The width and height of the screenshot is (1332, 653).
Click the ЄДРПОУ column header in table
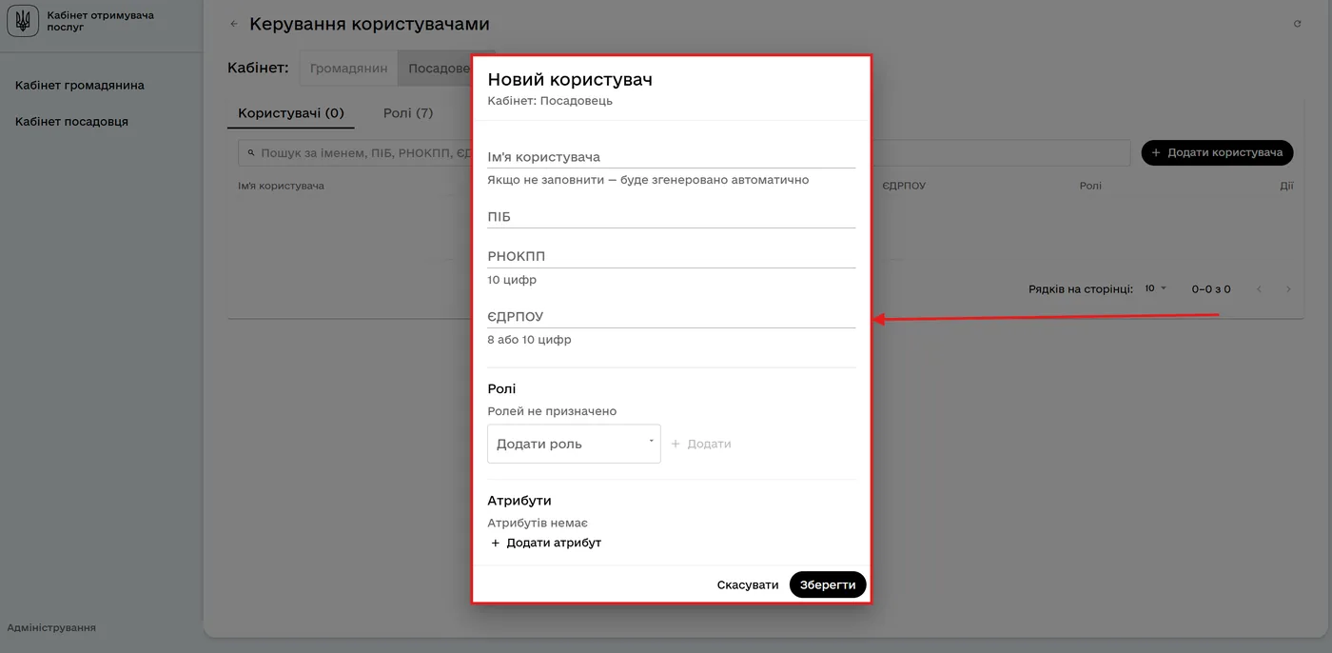(x=904, y=186)
